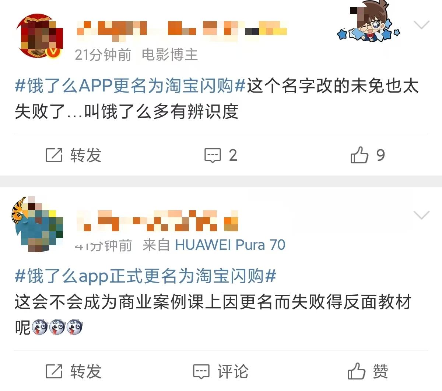Open hashtag #饿了么app正式更名为淘宝闪购#
This screenshot has height=391, width=442.
[145, 276]
